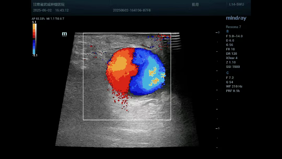Click the SSI 1580 parameter
Viewport: 282px width, 159px height.
point(233,67)
